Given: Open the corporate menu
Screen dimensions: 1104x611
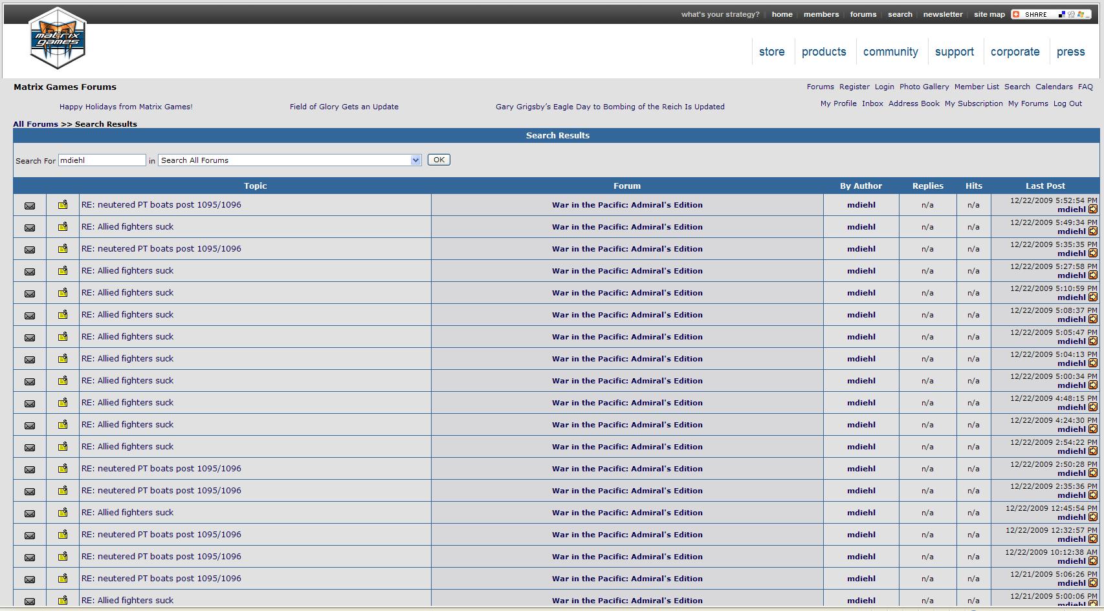Looking at the screenshot, I should click(x=1015, y=52).
